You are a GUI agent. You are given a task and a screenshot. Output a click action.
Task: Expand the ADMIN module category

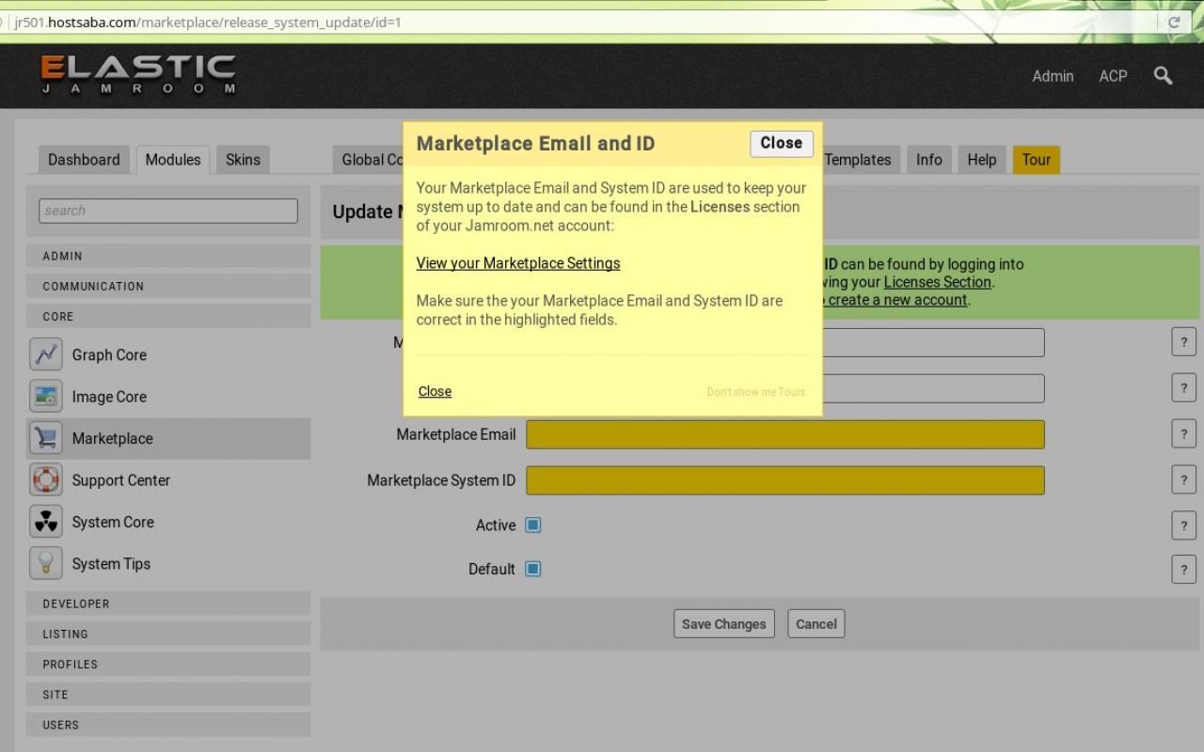point(168,256)
